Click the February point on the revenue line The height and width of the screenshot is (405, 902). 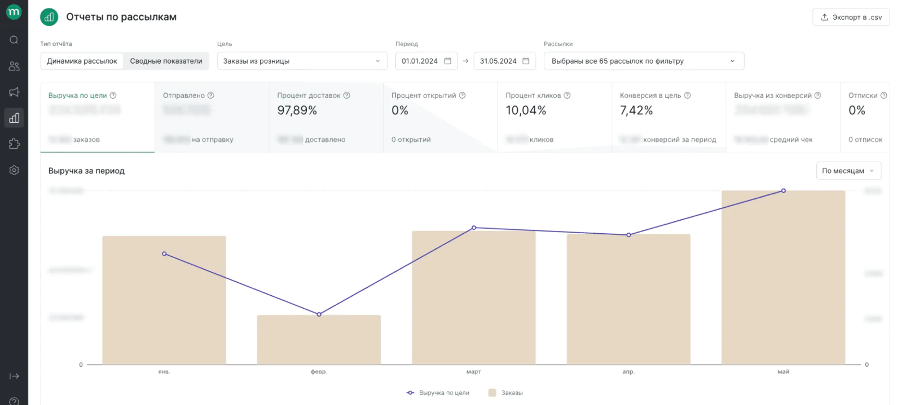point(319,314)
